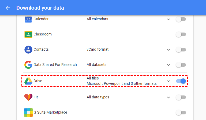The width and height of the screenshot is (206, 120).
Task: Click 'Microsoft Powerpoint and 3 other formats'
Action: coord(122,83)
